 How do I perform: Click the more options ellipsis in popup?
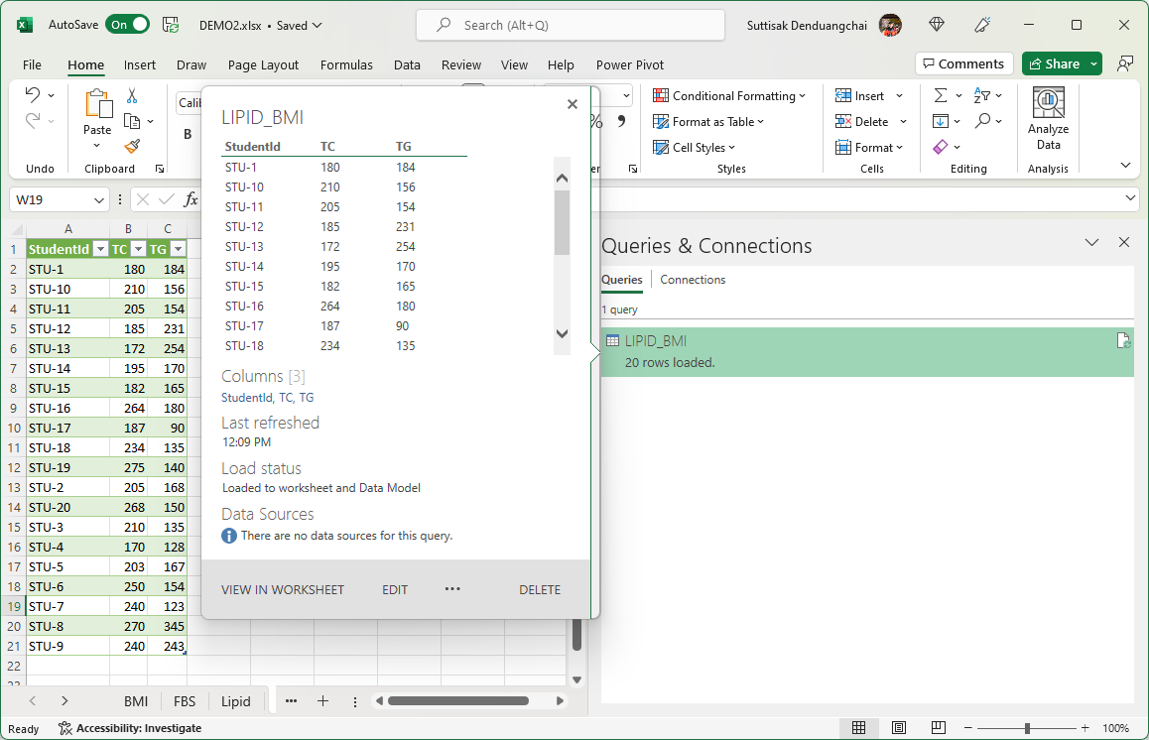click(x=452, y=588)
